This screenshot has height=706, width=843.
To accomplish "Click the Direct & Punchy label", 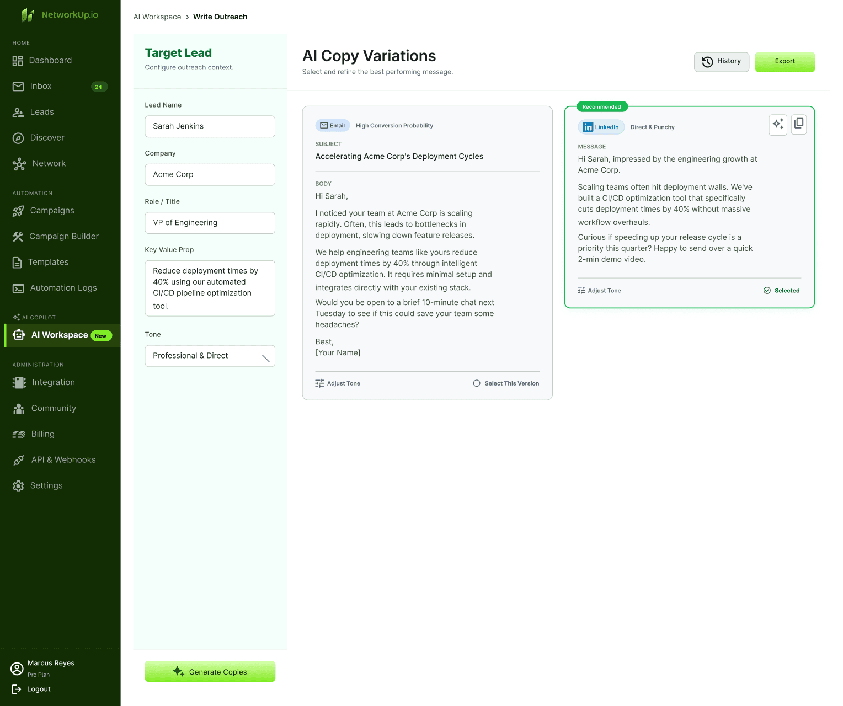I will (x=653, y=127).
